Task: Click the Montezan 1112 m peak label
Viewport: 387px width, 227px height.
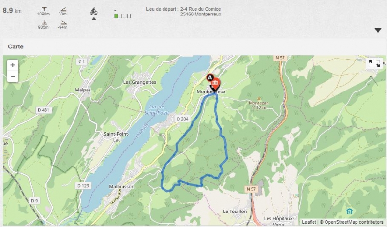Action: pyautogui.click(x=259, y=105)
